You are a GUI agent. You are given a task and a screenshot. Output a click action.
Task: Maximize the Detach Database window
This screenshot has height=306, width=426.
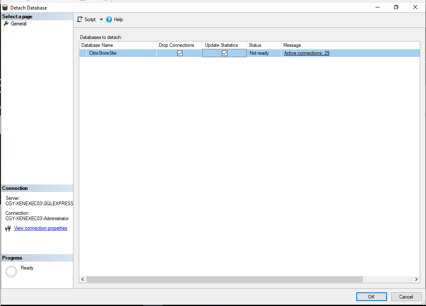[396, 7]
